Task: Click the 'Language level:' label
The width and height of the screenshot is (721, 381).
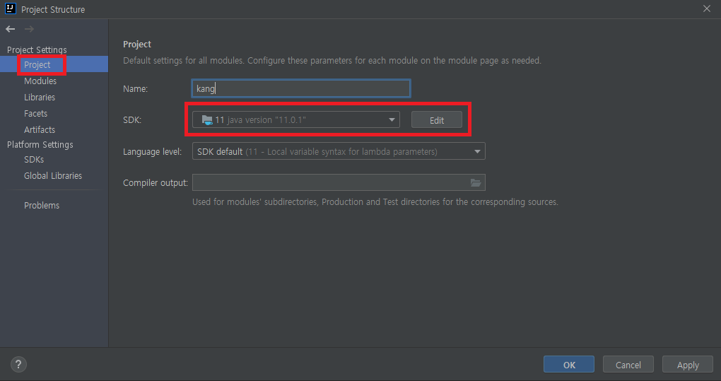Action: pos(152,152)
